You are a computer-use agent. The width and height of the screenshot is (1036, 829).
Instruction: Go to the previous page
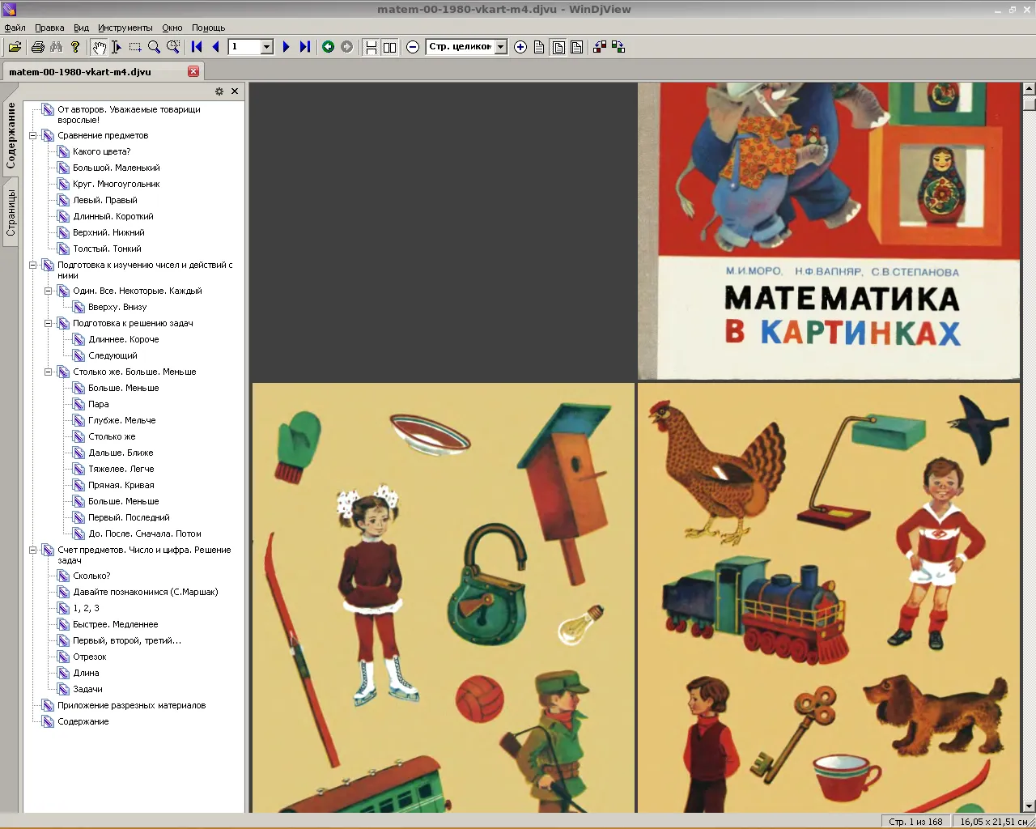(215, 47)
